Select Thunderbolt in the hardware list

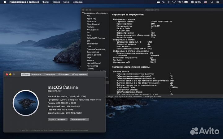(x=92, y=44)
